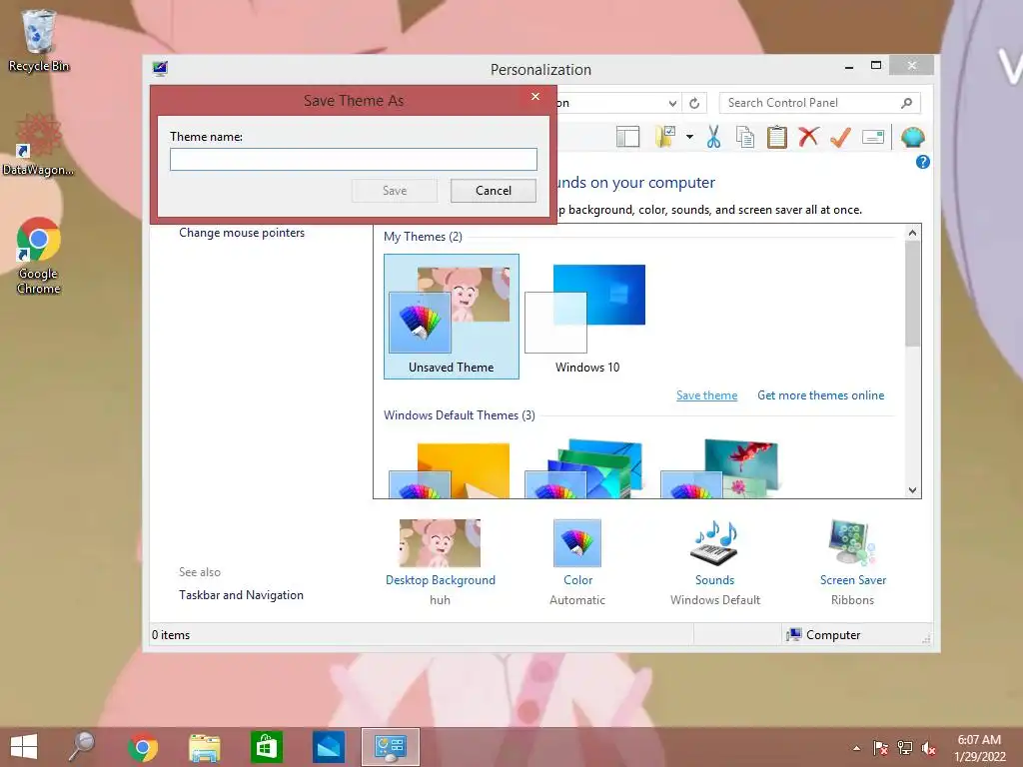This screenshot has height=767, width=1023.
Task: Open the Mail taskbar icon
Action: tap(328, 747)
